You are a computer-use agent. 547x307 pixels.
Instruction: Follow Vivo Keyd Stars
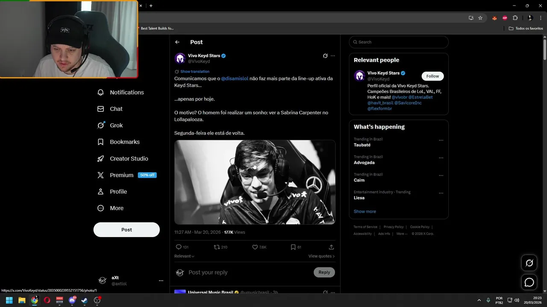432,76
